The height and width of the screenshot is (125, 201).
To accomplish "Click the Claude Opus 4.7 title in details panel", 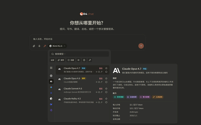I will pyautogui.click(x=132, y=69).
